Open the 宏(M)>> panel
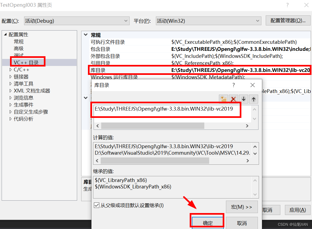This screenshot has width=312, height=229. [x=242, y=207]
